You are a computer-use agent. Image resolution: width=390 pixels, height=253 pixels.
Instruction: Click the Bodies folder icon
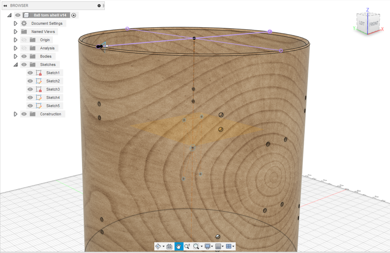[x=32, y=56]
